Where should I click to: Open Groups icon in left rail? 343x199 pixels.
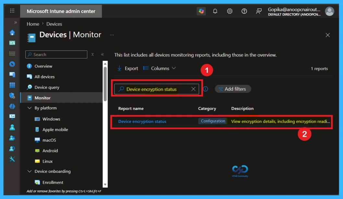(x=12, y=138)
